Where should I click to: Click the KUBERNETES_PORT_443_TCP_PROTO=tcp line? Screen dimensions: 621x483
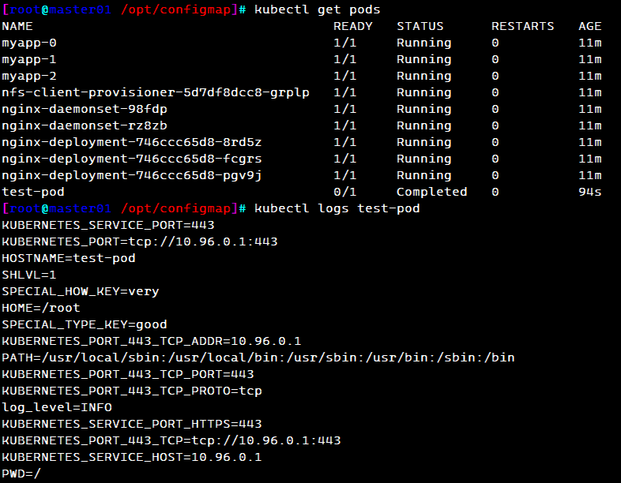pos(132,391)
